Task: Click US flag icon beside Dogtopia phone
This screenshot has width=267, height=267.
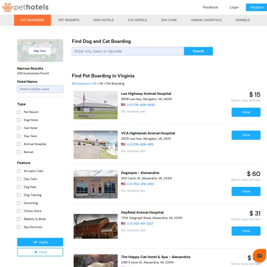Action: click(x=123, y=184)
